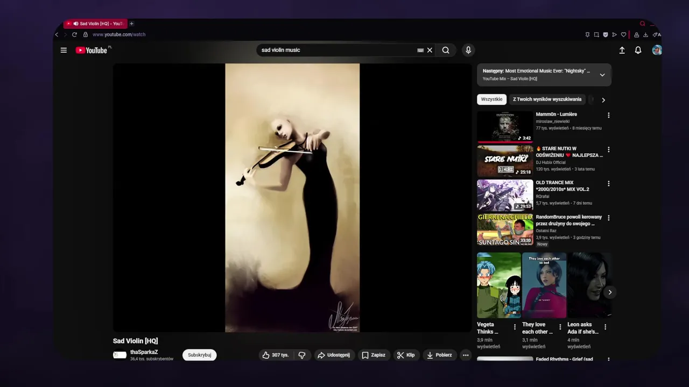Create a clip with Klip button

(406, 355)
